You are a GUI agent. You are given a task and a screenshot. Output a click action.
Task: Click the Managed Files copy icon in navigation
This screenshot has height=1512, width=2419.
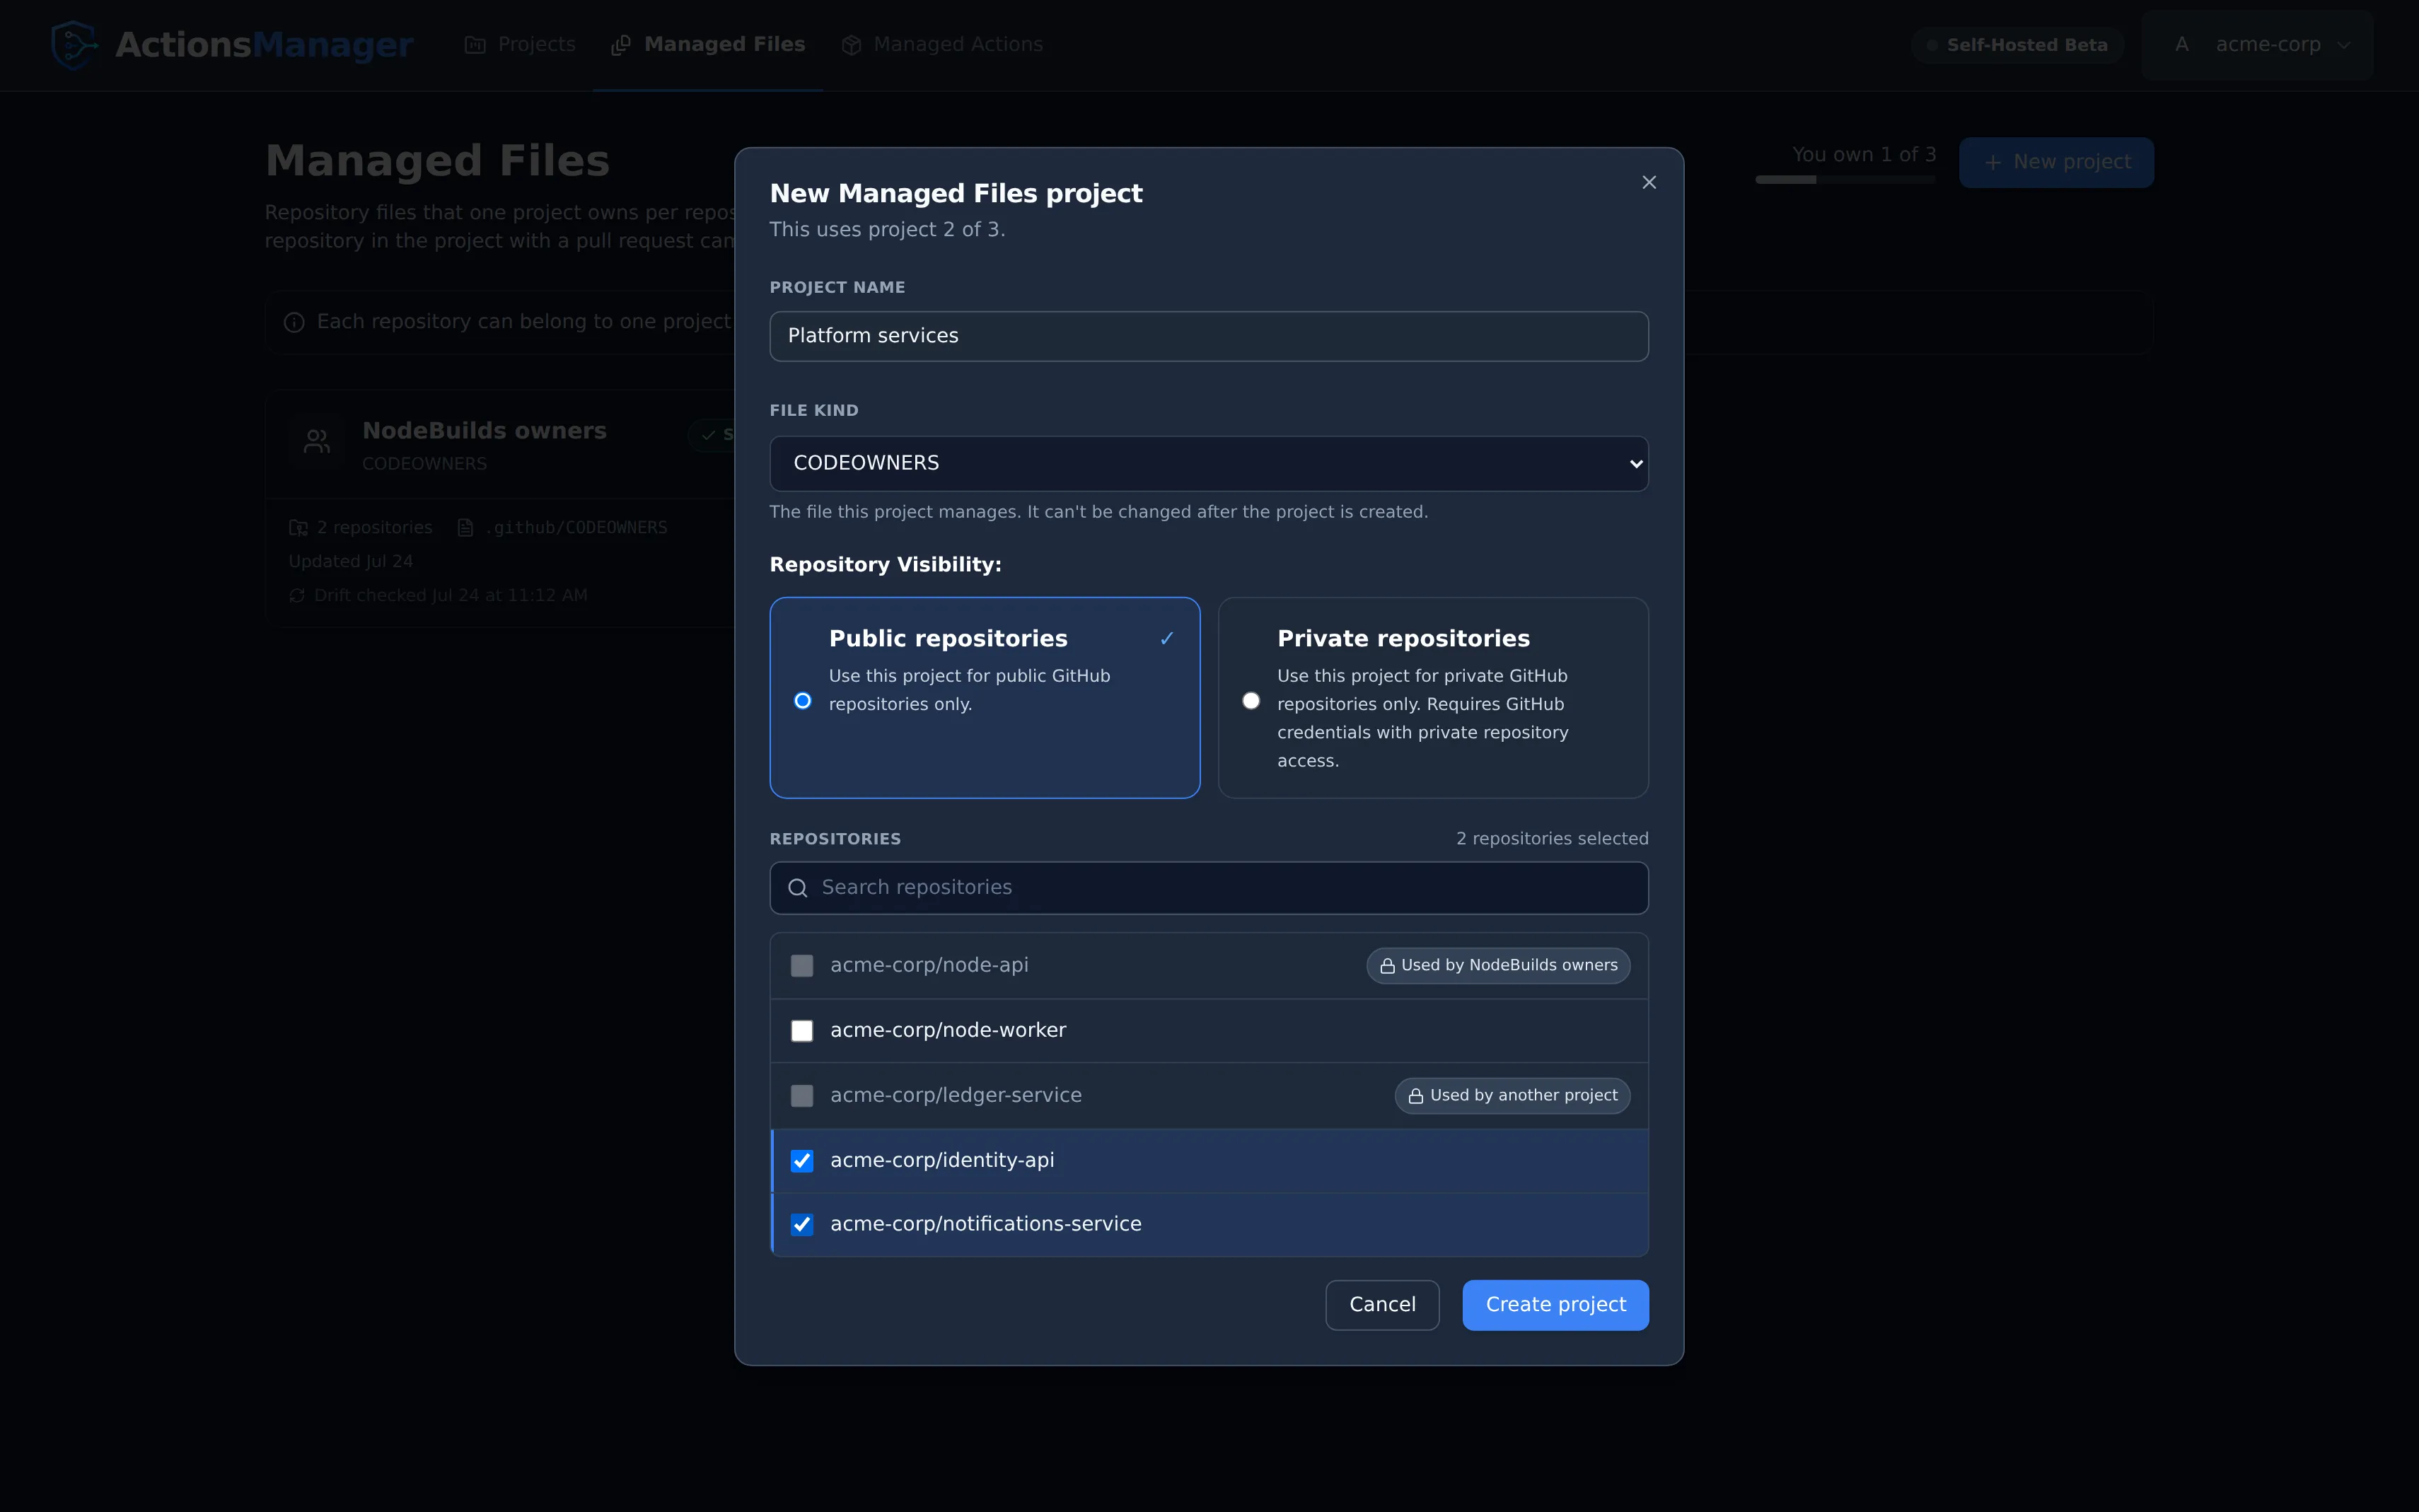(x=621, y=45)
